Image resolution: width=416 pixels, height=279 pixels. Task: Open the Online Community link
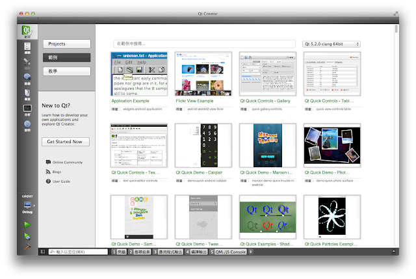(x=68, y=162)
